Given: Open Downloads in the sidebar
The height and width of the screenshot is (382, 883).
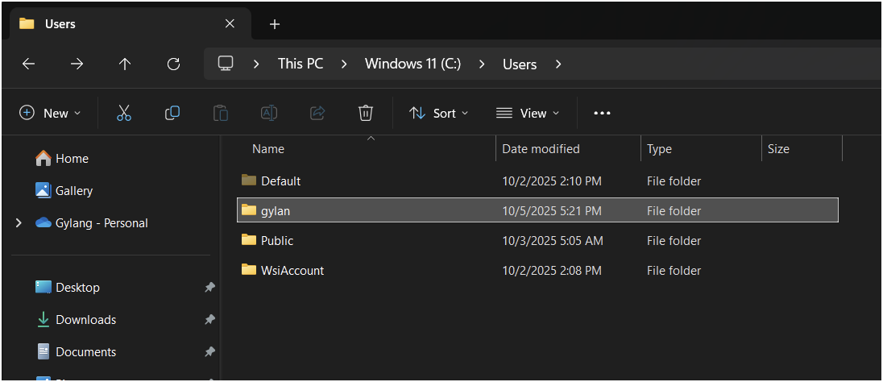Looking at the screenshot, I should click(85, 320).
